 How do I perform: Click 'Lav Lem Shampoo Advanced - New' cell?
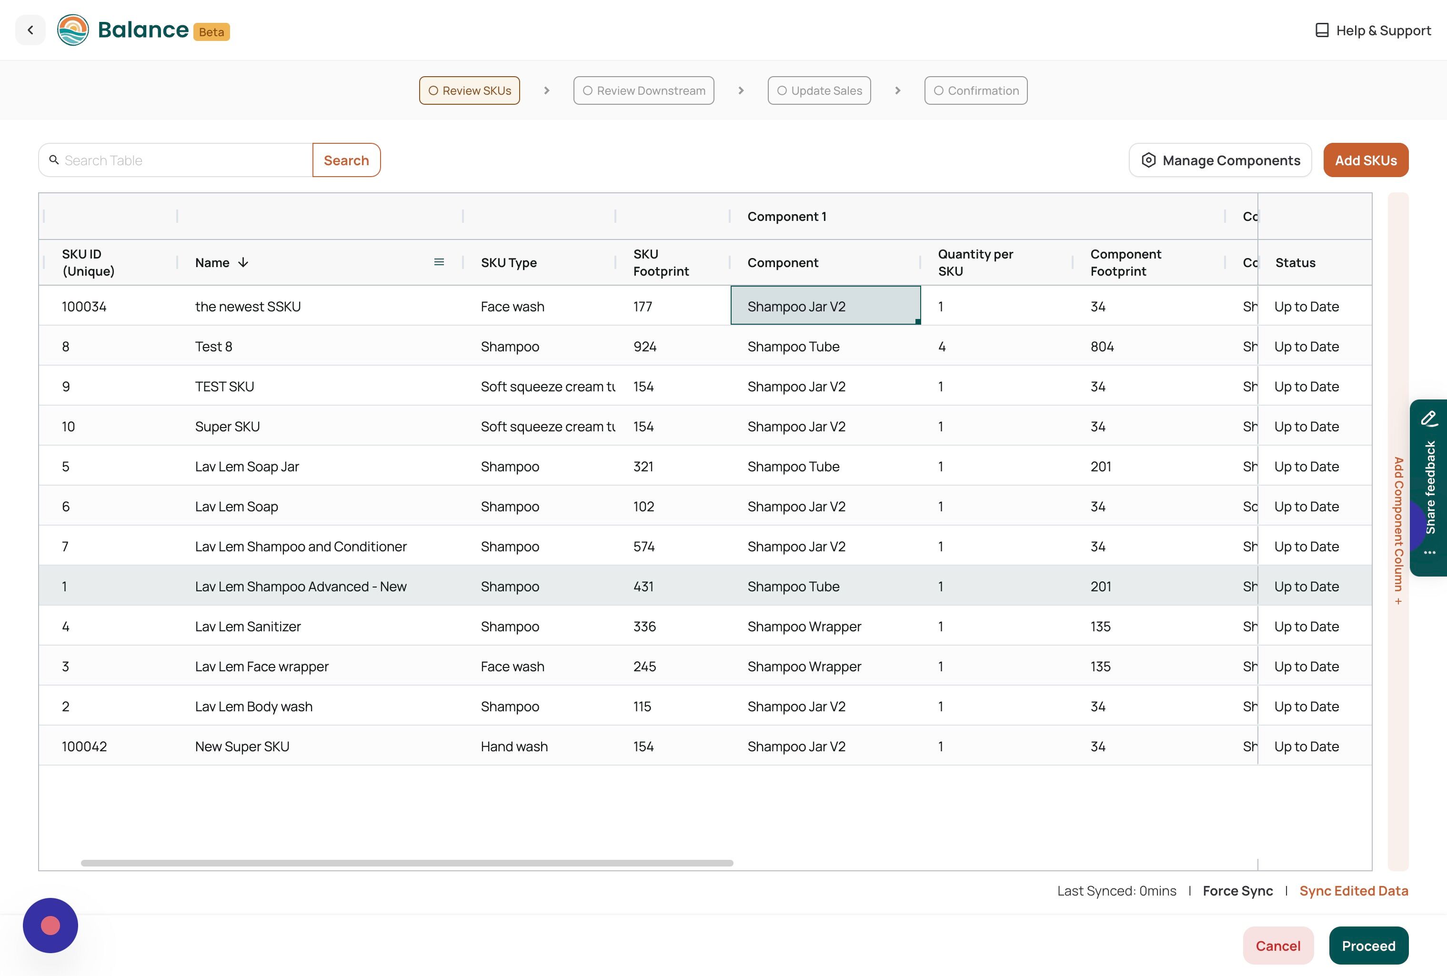click(320, 586)
